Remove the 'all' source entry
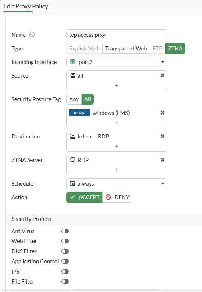The image size is (202, 292). pyautogui.click(x=163, y=75)
